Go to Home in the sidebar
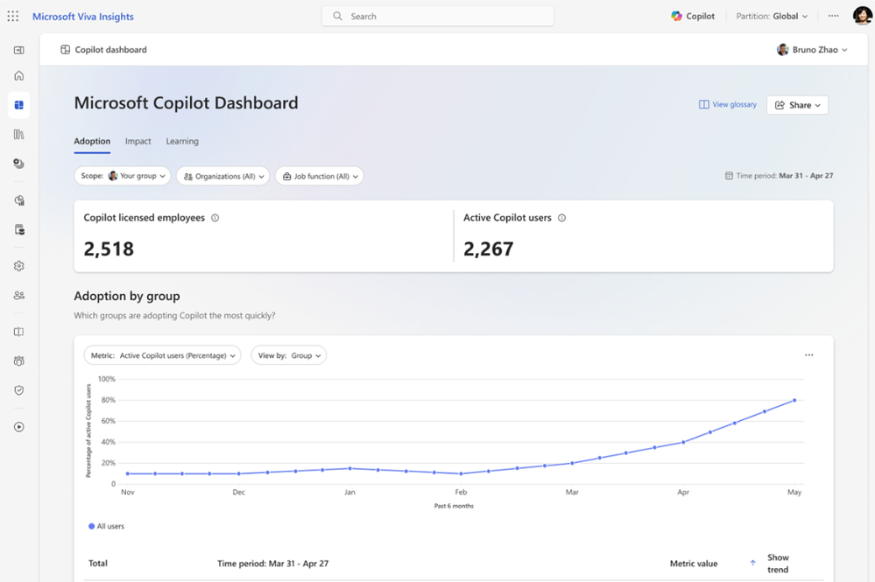 19,75
